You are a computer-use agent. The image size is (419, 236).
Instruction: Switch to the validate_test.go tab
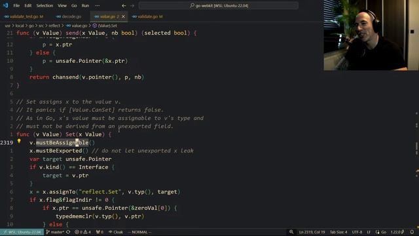coord(24,16)
